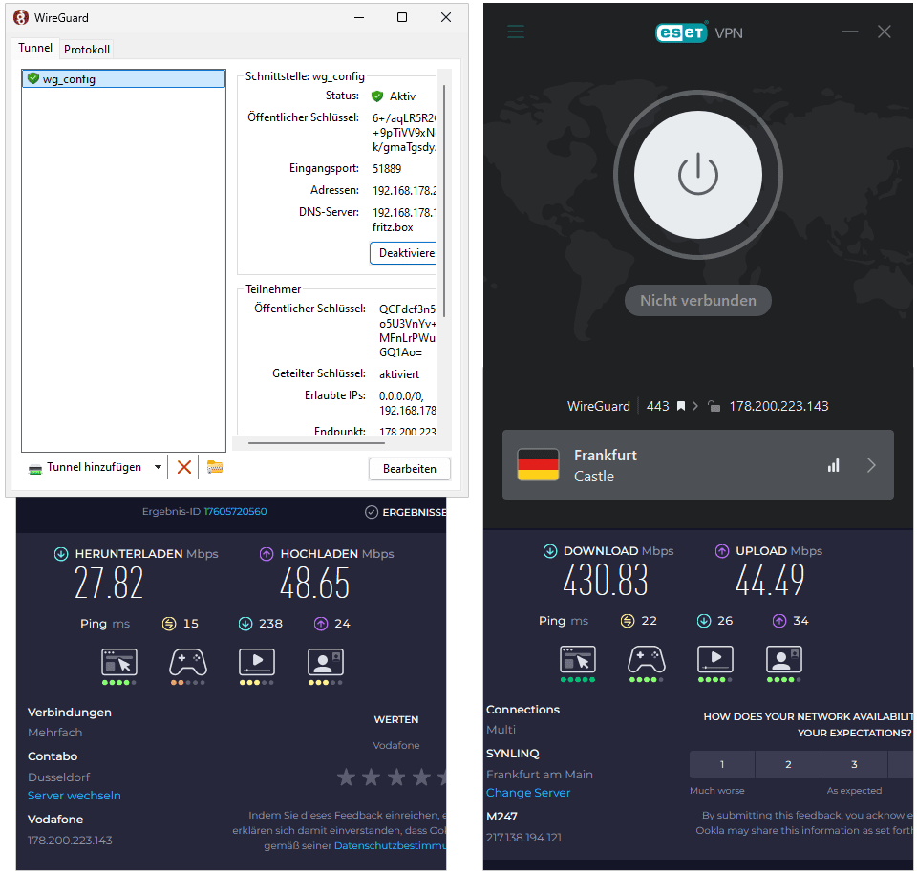Viewport: 917px width, 873px height.
Task: Rate Vodafone with third star
Action: (x=396, y=777)
